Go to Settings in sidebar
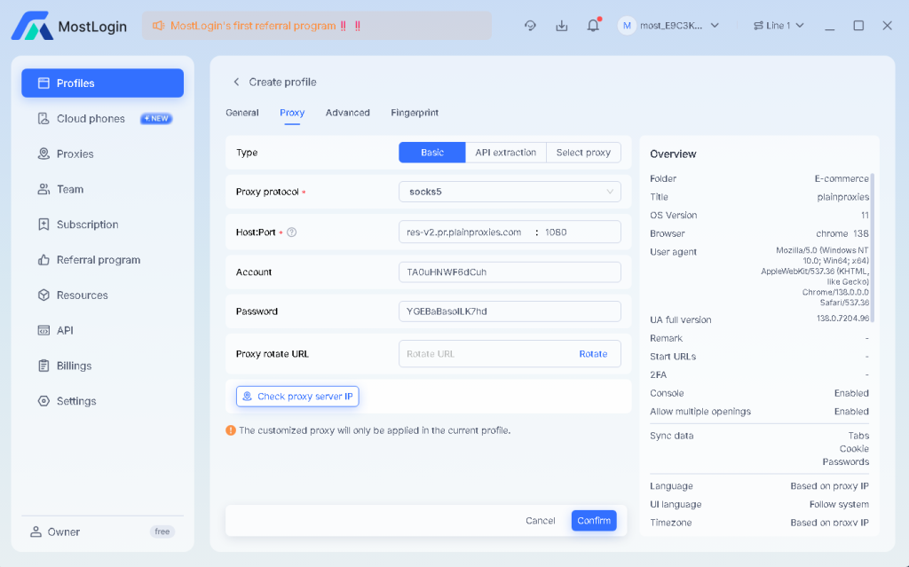Image resolution: width=909 pixels, height=567 pixels. (x=75, y=401)
